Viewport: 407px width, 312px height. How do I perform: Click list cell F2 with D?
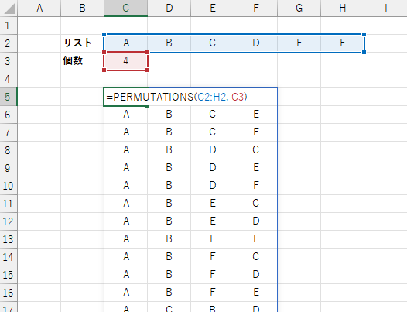(256, 43)
